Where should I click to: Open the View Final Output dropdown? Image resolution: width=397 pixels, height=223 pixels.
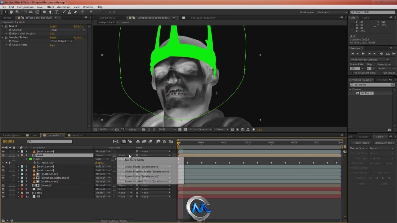[x=62, y=41]
